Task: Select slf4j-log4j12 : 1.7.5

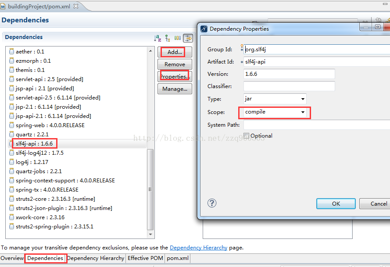Action: [39, 153]
